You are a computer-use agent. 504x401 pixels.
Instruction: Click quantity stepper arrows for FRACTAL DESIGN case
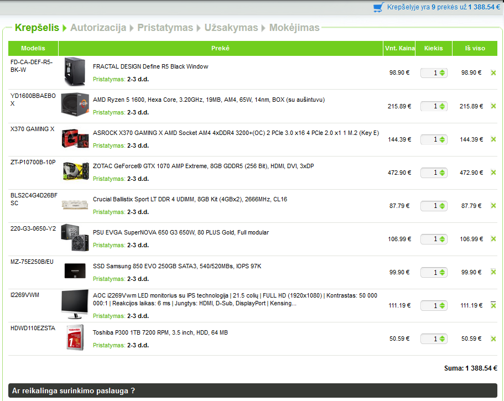[442, 73]
